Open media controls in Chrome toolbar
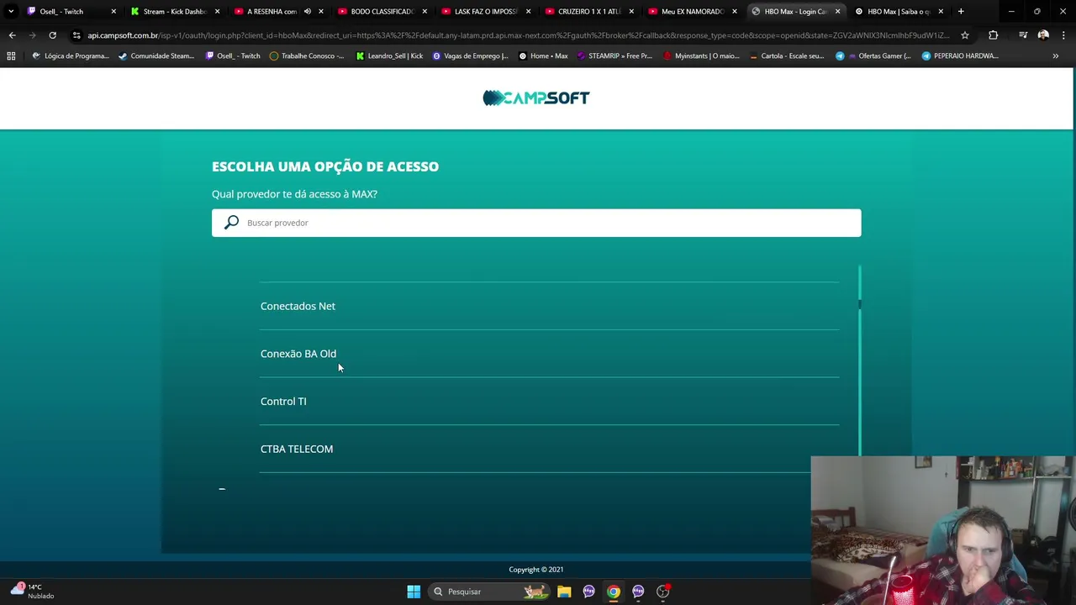 [x=1023, y=35]
